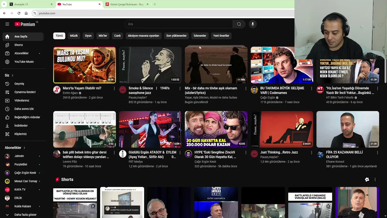Viewport: 387px width, 218px height.
Task: Open options for BU TAKIMDA BÜYÜK GELİŞME
Action: (x=311, y=88)
